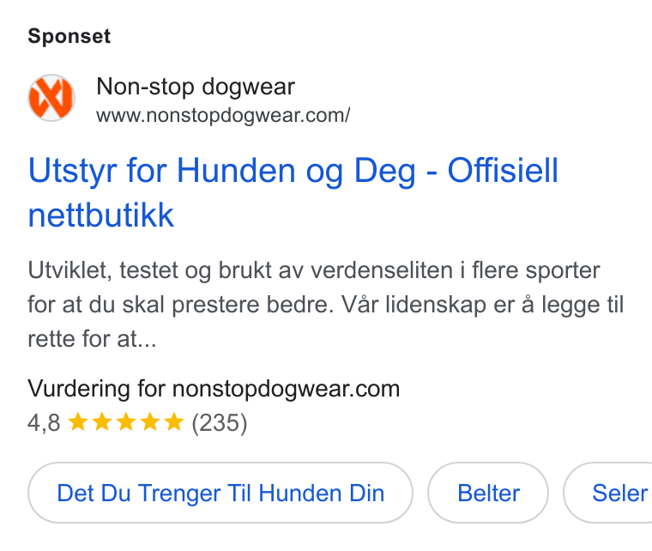This screenshot has width=652, height=551.
Task: Select the 'Det Du Trenger Til Hunden Din' chip
Action: point(220,493)
